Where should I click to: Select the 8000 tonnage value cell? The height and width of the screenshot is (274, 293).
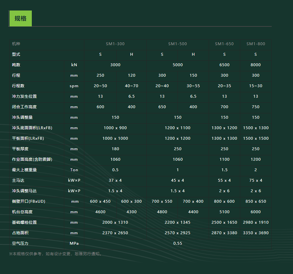[255, 65]
